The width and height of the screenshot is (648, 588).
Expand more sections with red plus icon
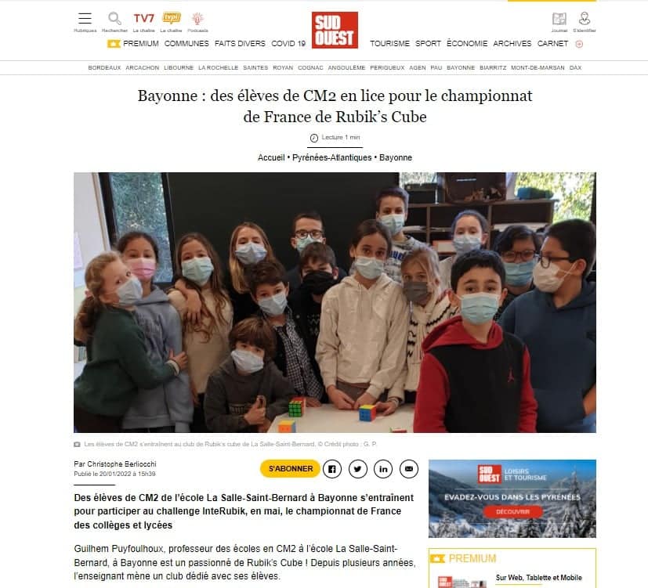click(x=579, y=44)
